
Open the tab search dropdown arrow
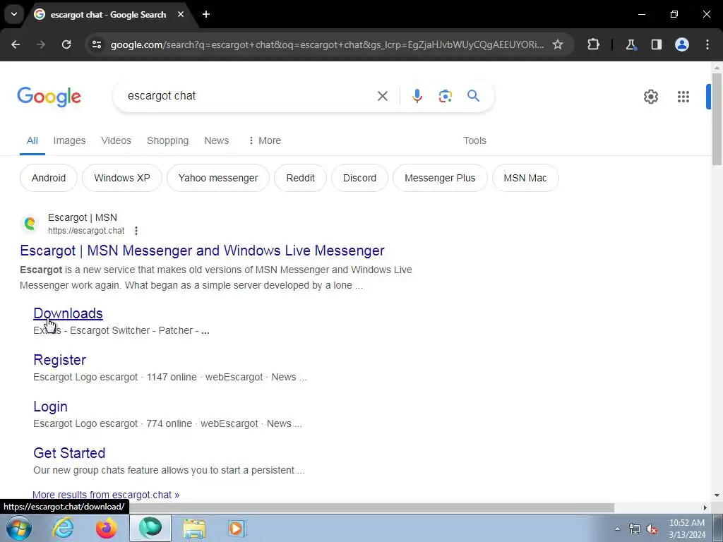point(14,14)
